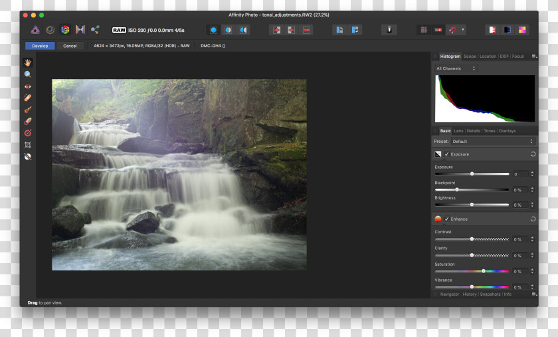Select the Blemish Removal tool
The height and width of the screenshot is (337, 558).
(28, 98)
